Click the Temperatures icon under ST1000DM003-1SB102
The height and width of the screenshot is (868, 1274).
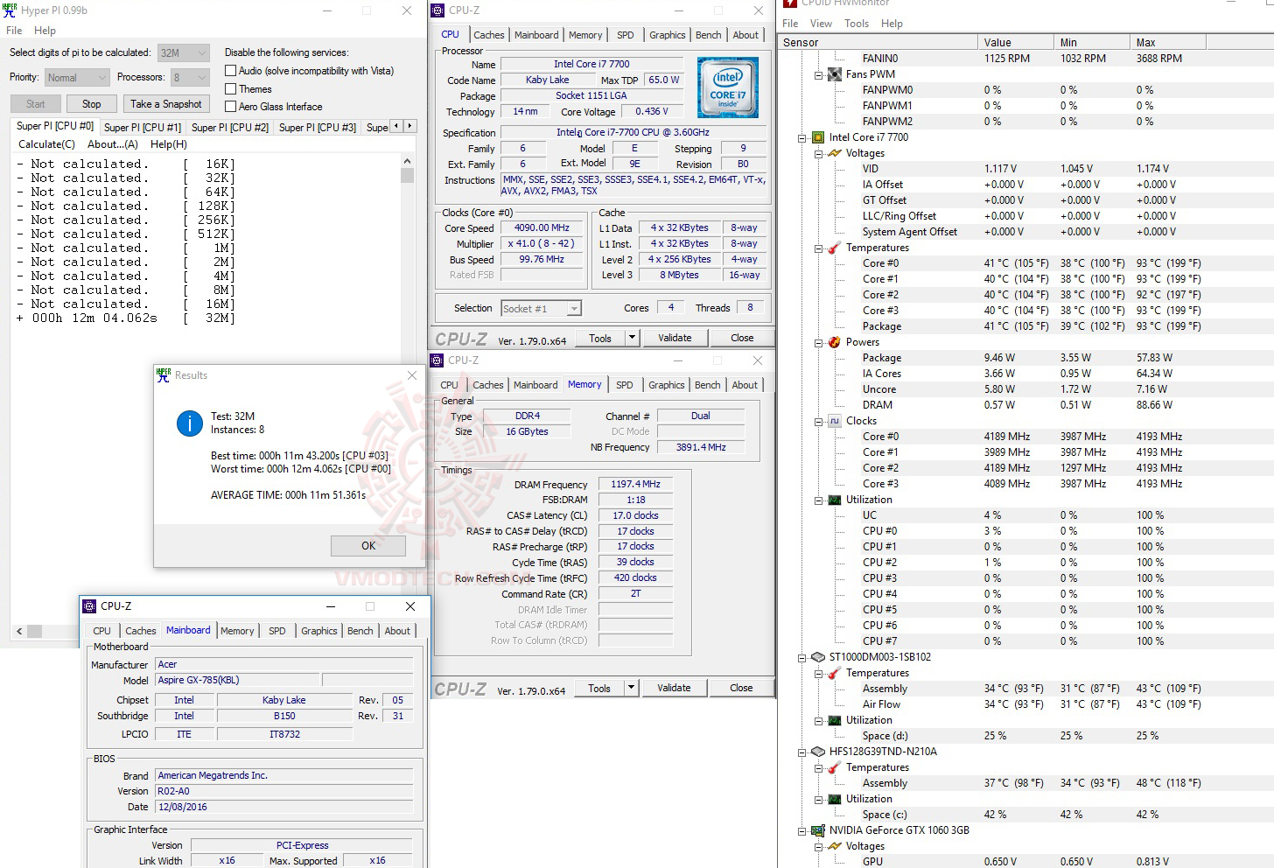click(834, 673)
